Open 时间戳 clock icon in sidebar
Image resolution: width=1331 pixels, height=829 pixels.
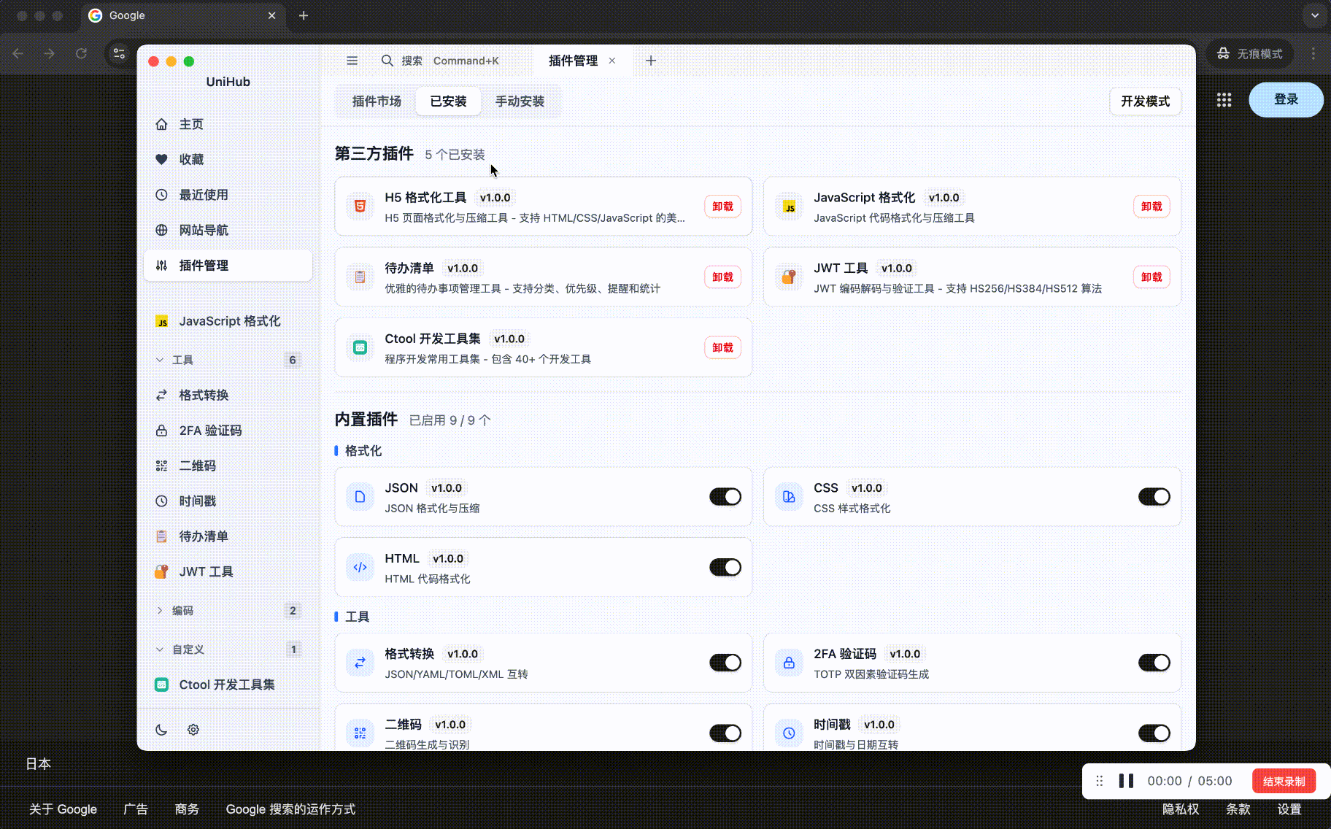pos(161,501)
